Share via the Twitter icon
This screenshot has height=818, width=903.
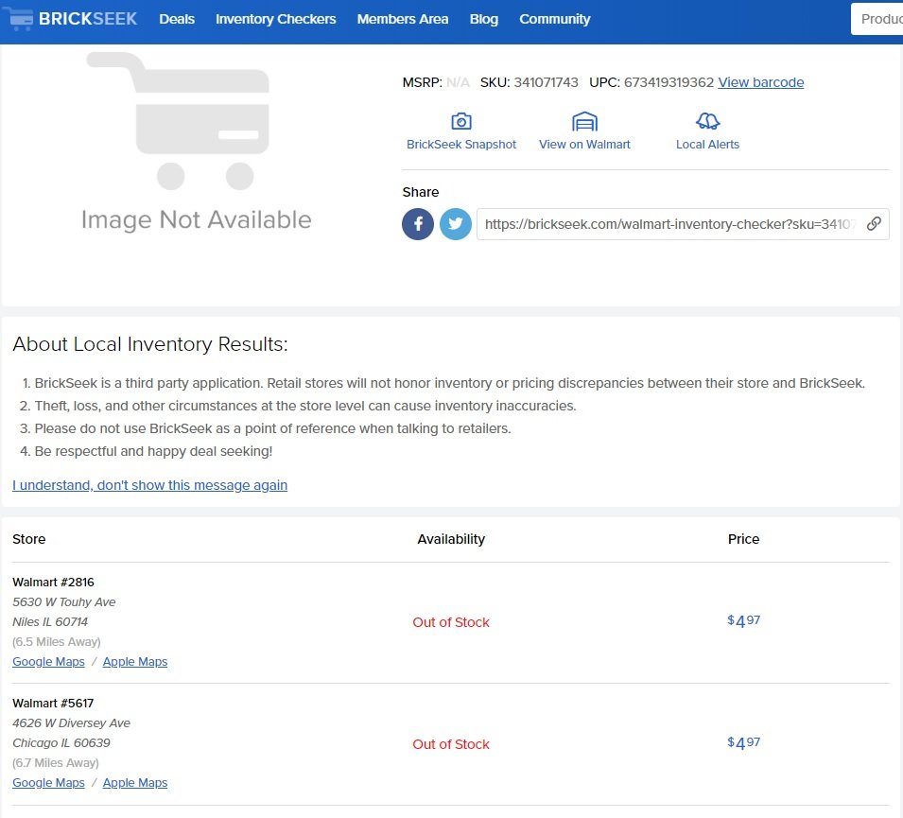(456, 224)
